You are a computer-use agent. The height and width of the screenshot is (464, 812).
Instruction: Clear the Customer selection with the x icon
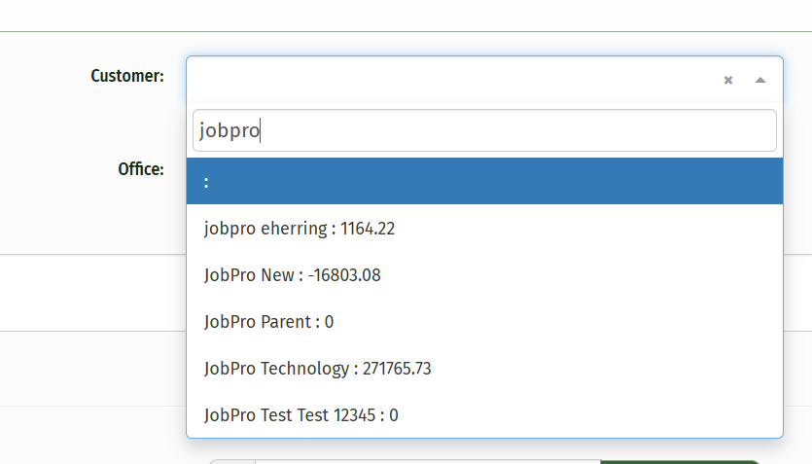click(727, 80)
